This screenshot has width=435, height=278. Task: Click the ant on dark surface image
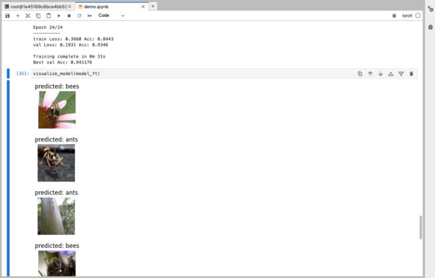tap(56, 163)
